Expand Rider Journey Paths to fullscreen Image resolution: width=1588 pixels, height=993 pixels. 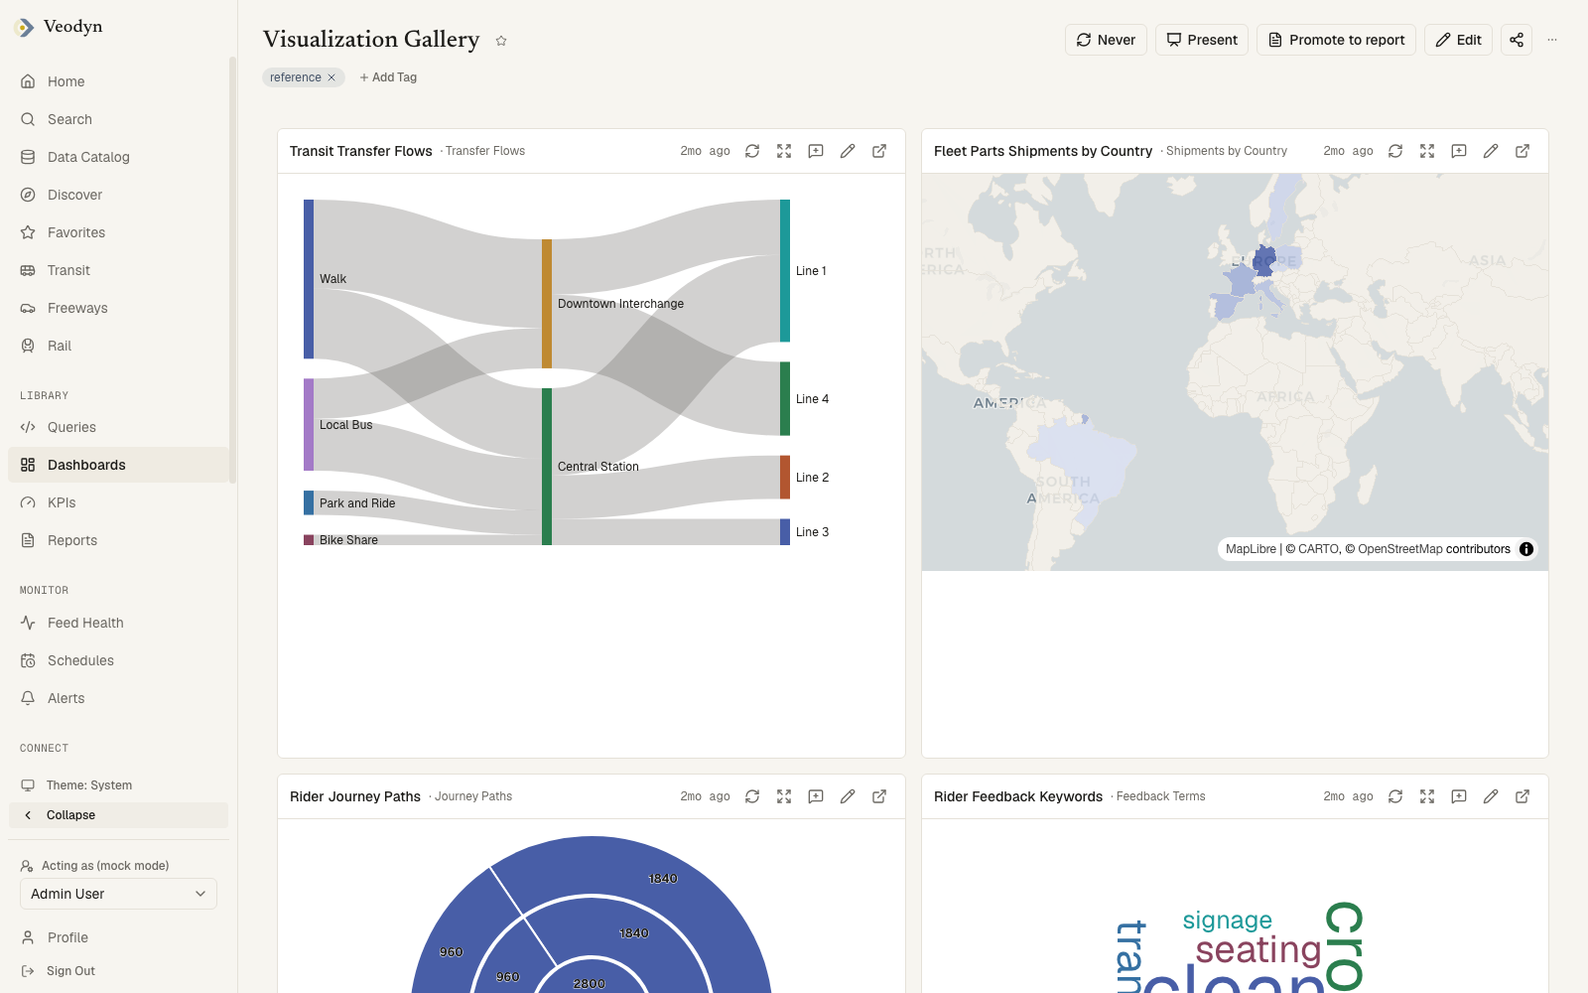pos(784,796)
